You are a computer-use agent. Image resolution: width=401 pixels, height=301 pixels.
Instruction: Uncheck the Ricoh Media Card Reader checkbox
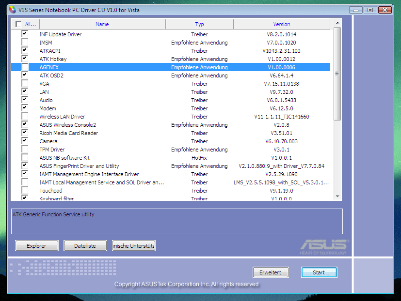(25, 133)
